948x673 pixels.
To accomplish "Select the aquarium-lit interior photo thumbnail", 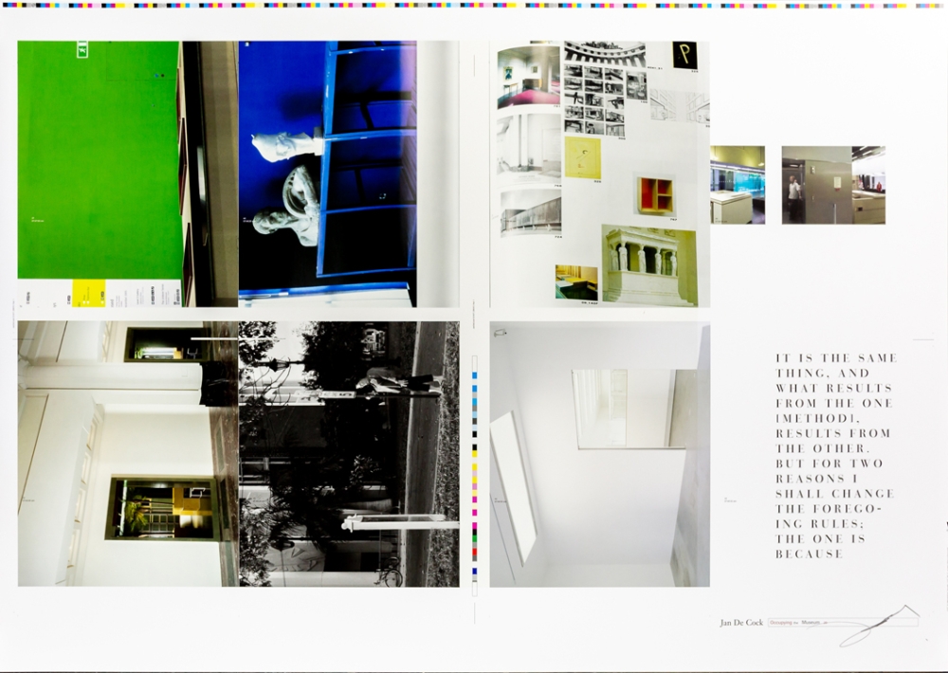I will click(x=737, y=185).
